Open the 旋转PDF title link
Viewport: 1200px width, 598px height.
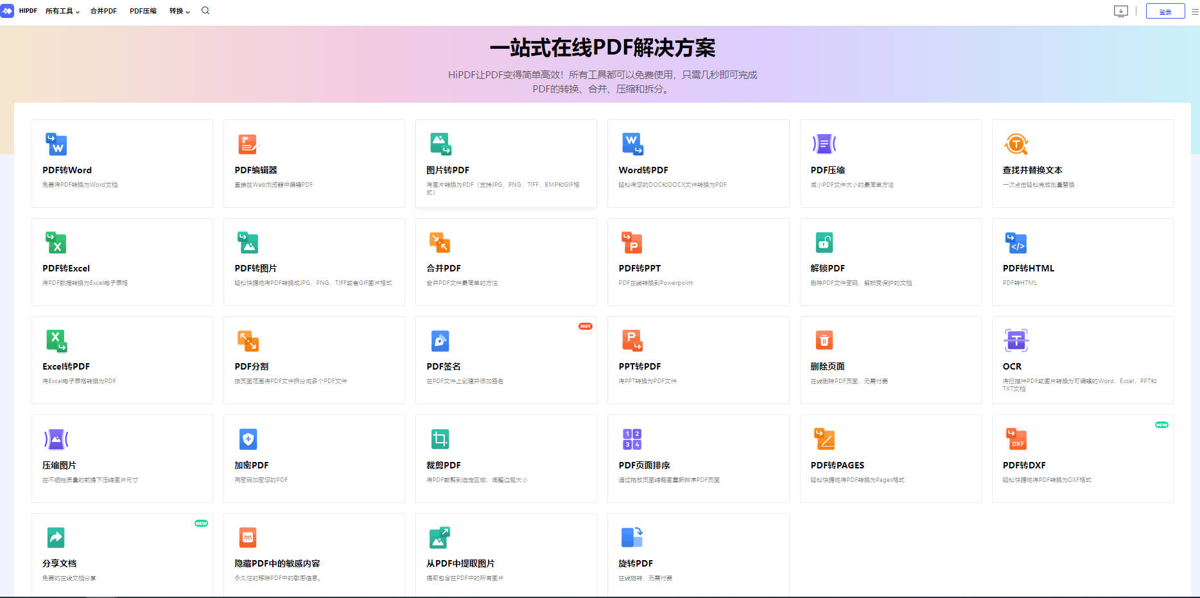[x=636, y=563]
